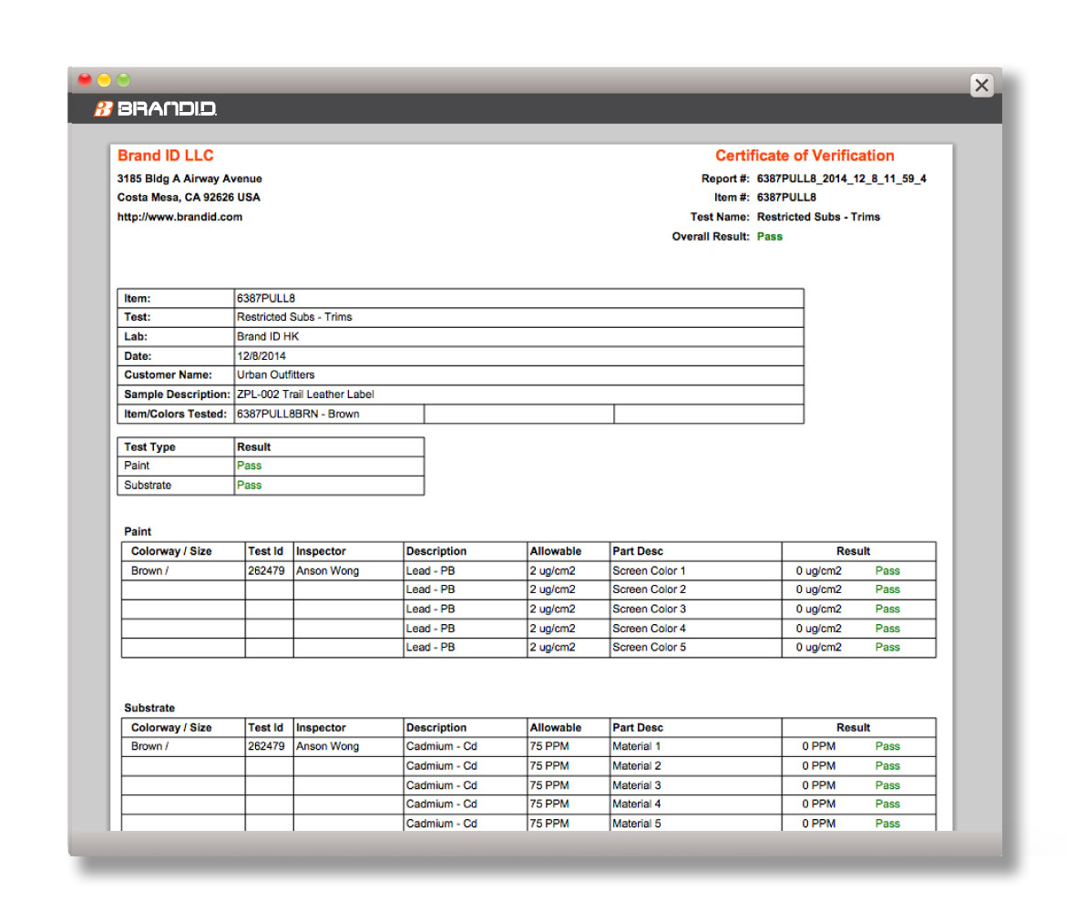Image resolution: width=1066 pixels, height=922 pixels.
Task: Click Test Id 262479 in Substrate table
Action: tap(266, 746)
